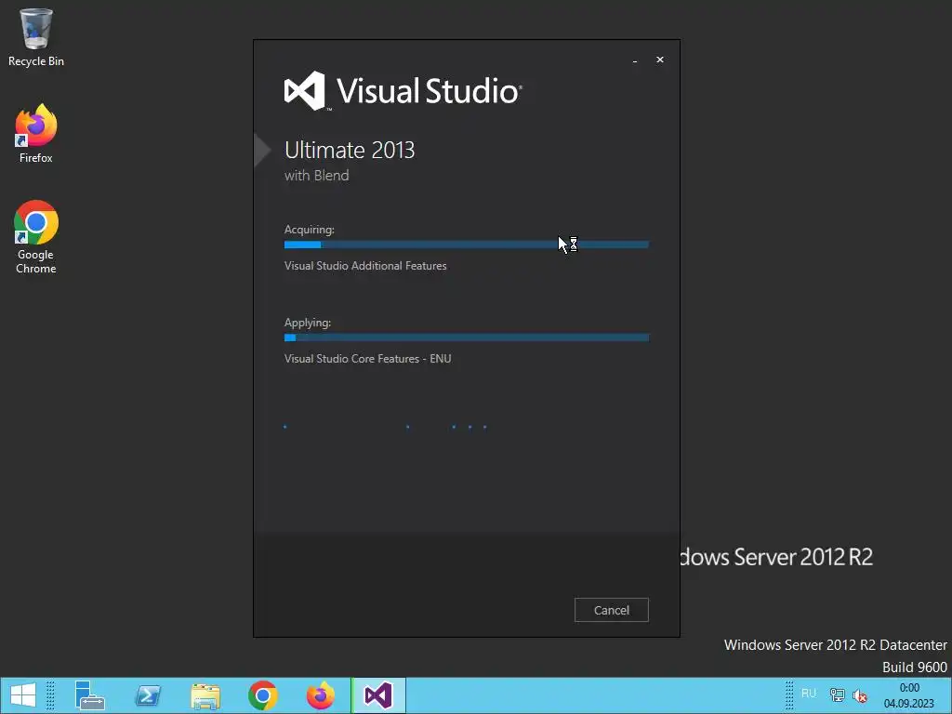Open the taskbar clock and date
952x714 pixels.
click(x=909, y=695)
